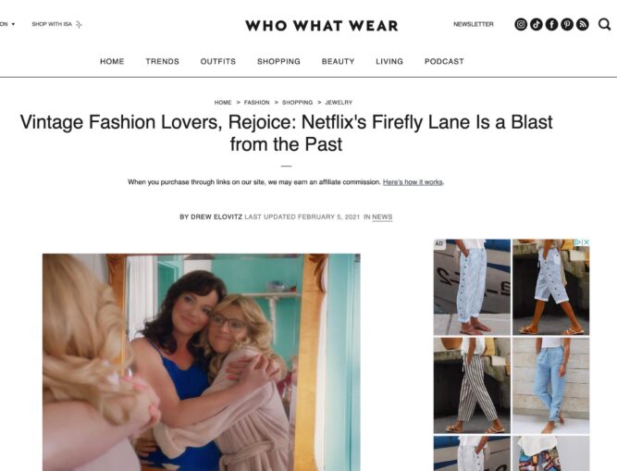
Task: Open the 'Here's how it works' link
Action: click(x=413, y=182)
